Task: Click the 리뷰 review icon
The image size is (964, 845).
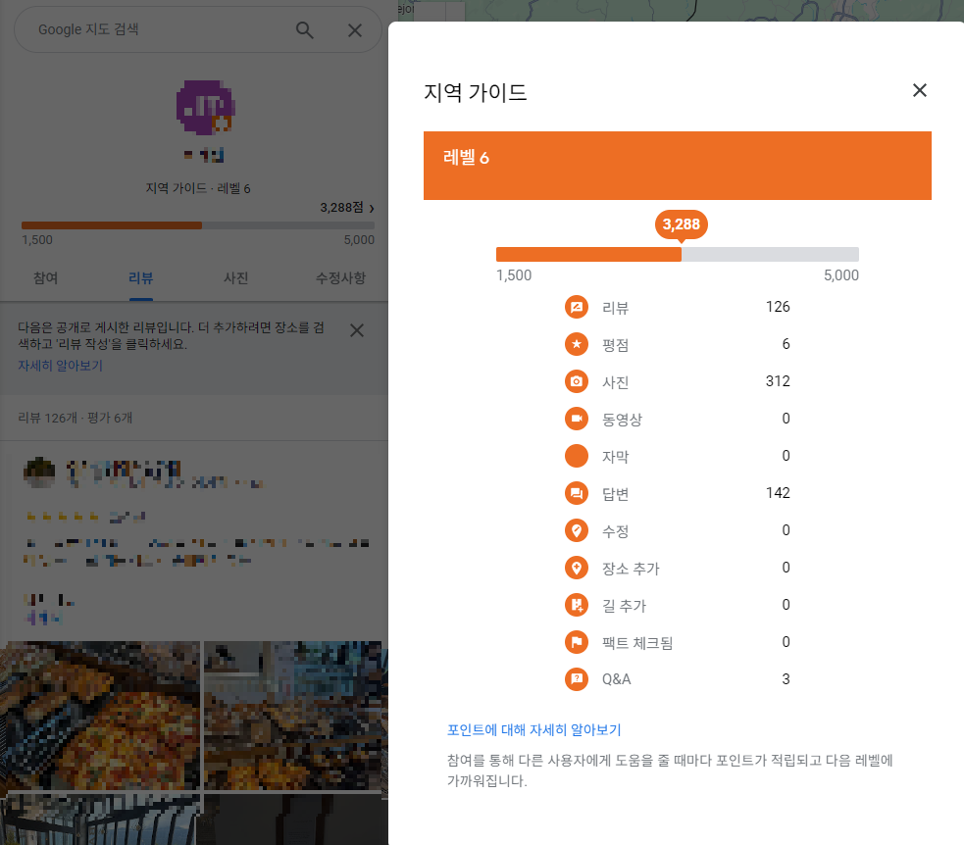Action: point(576,307)
